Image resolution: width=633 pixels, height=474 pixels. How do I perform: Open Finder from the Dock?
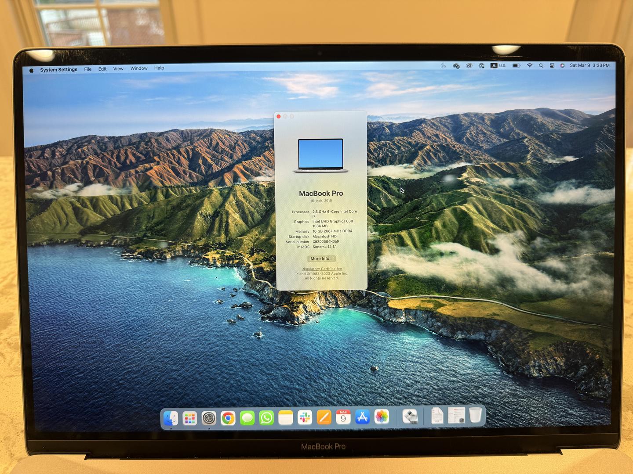pos(171,418)
